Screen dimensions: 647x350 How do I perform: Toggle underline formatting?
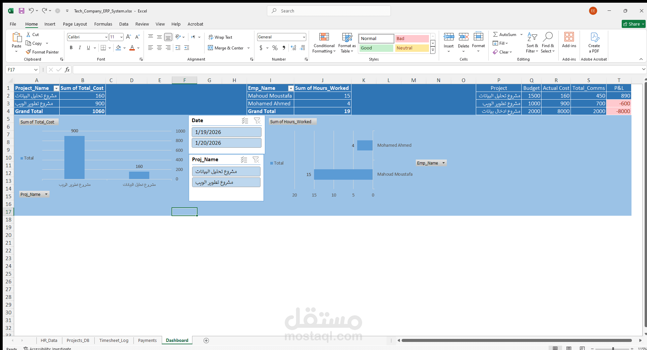tap(88, 48)
